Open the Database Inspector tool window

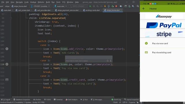(22, 99)
